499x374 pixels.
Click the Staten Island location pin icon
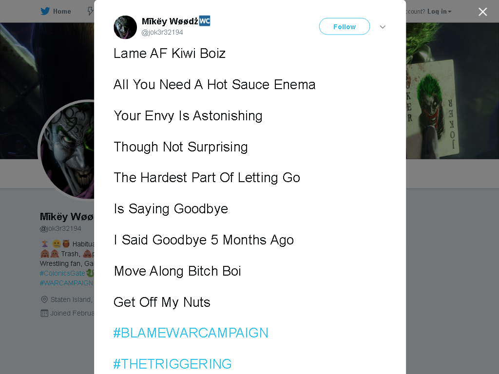[x=44, y=299]
